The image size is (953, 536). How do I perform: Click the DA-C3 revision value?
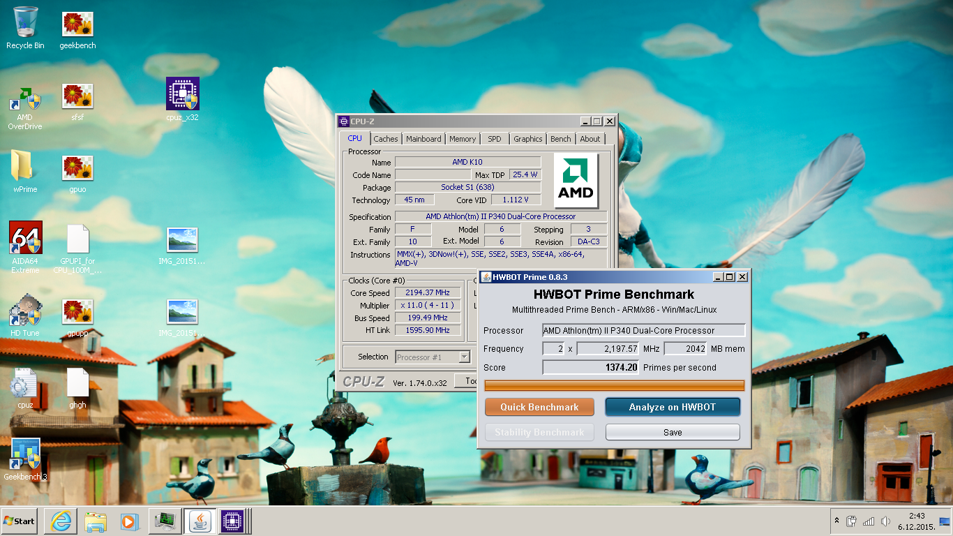click(589, 241)
